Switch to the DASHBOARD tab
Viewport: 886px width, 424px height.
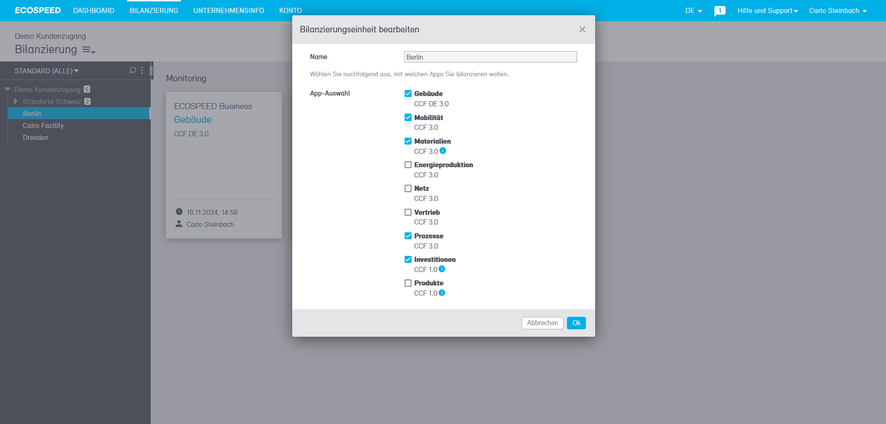pyautogui.click(x=93, y=10)
